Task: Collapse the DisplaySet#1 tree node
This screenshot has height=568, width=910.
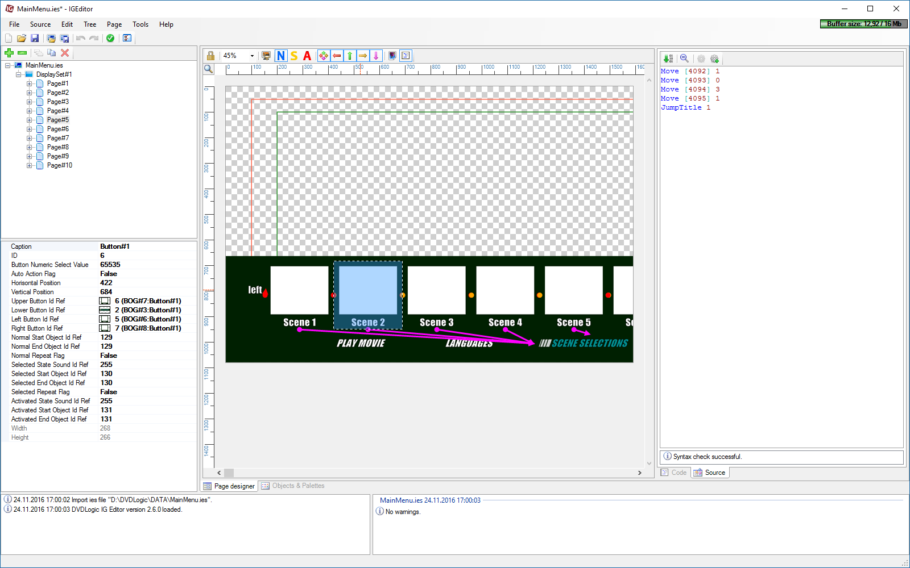Action: (x=19, y=74)
